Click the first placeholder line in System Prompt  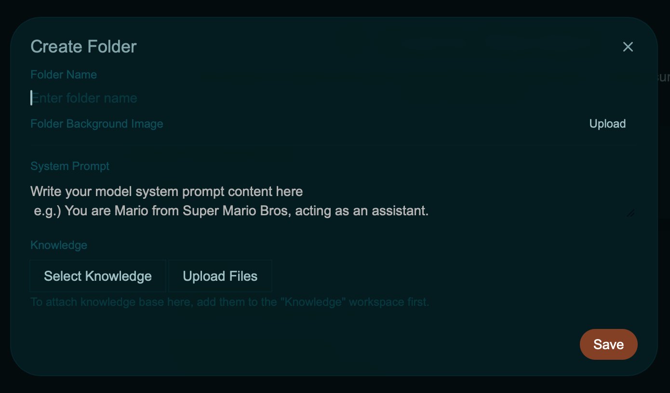(166, 191)
